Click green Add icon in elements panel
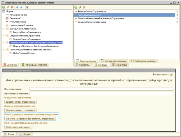 4,6
